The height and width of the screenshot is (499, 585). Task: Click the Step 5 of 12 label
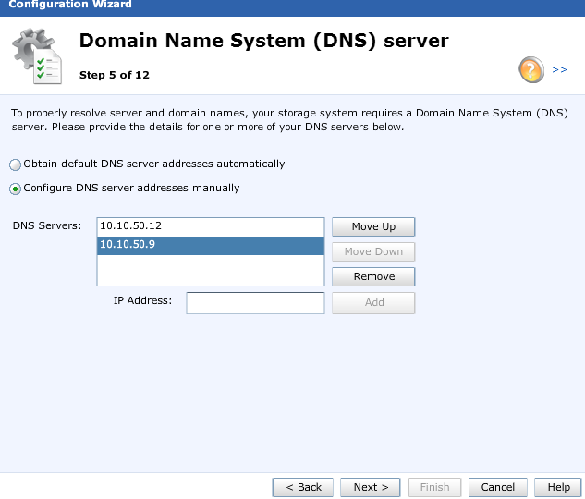point(114,74)
